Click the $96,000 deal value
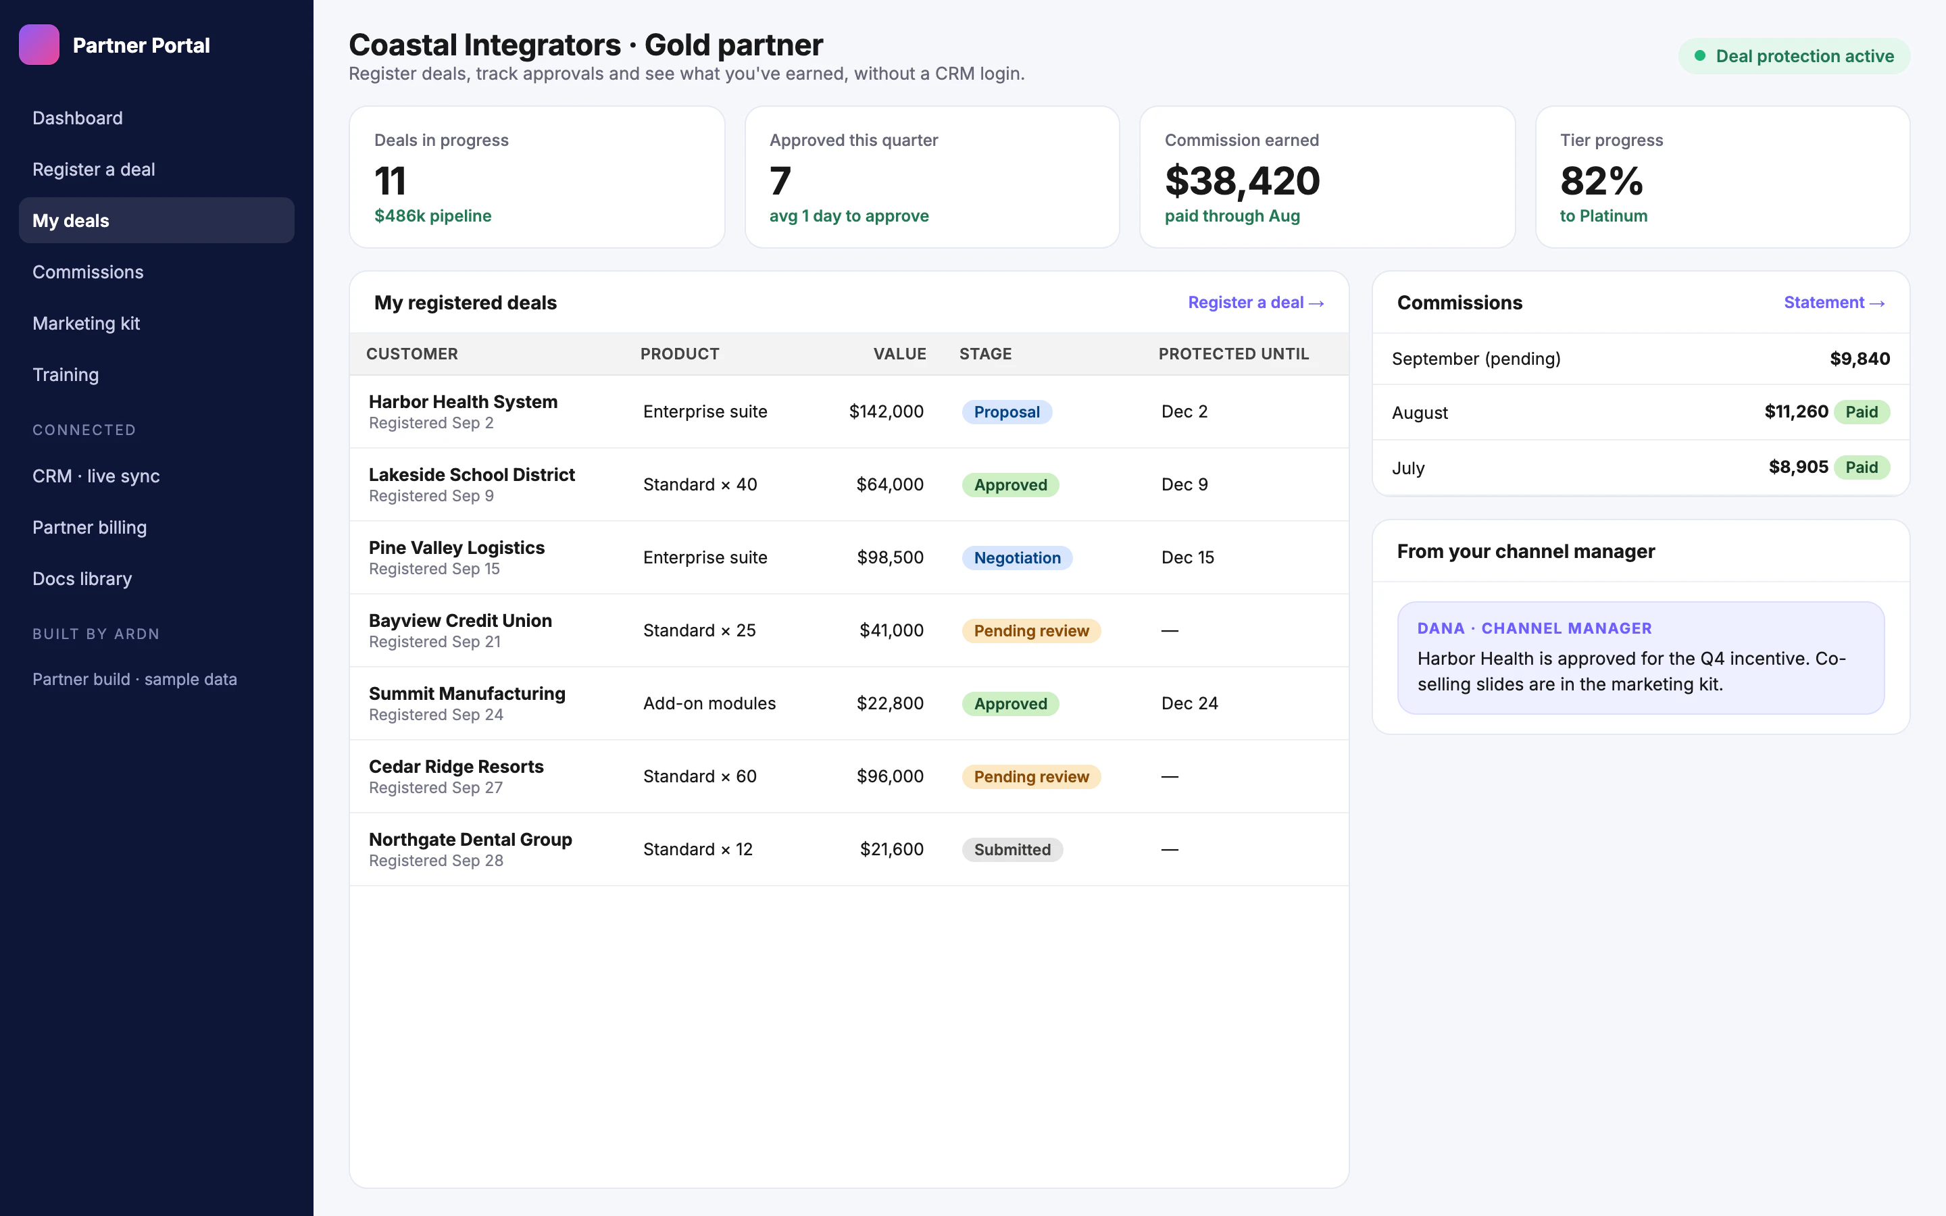 pyautogui.click(x=889, y=776)
